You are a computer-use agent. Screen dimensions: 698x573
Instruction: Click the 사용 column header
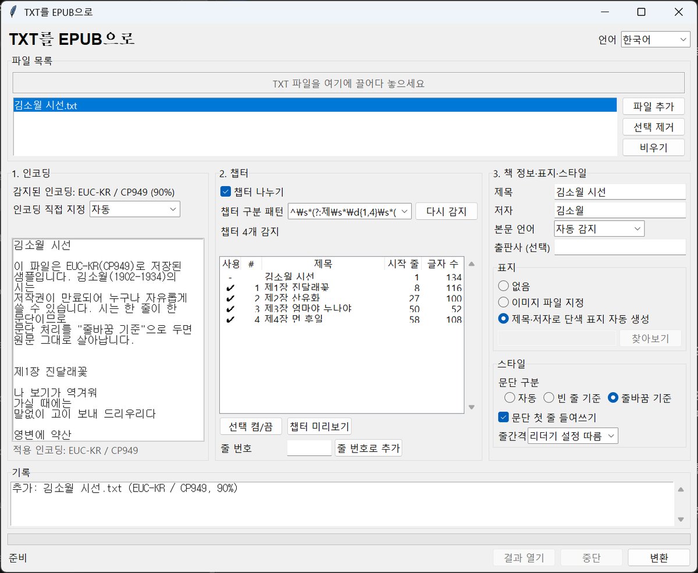[x=231, y=264]
